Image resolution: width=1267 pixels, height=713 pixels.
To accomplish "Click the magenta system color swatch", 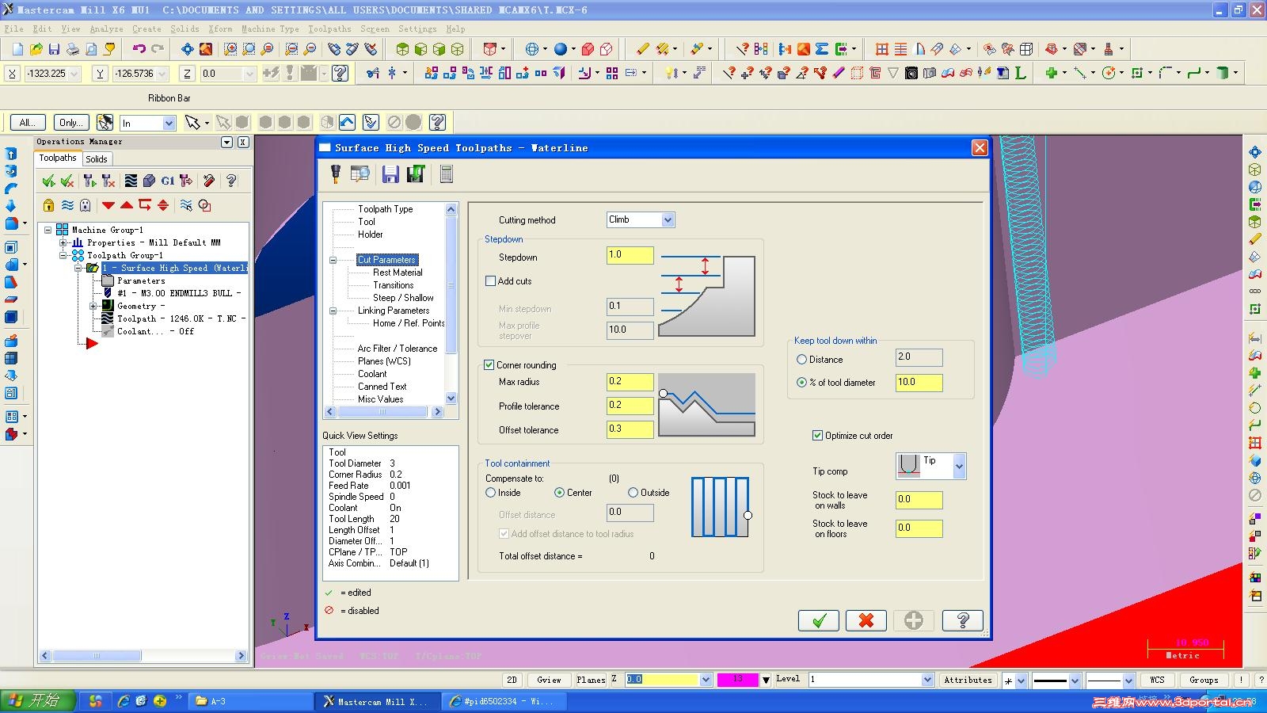I will tap(736, 680).
